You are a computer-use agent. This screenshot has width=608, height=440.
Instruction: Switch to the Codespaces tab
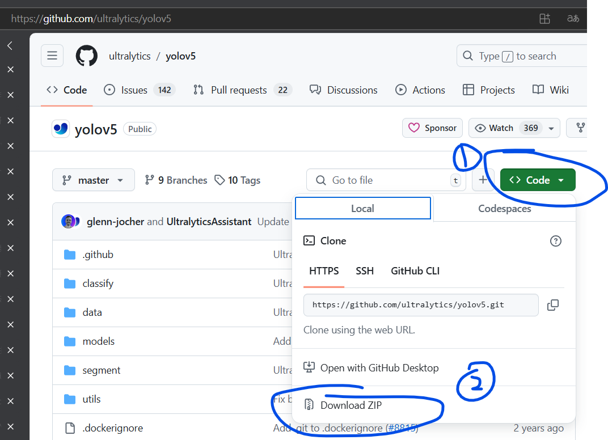504,209
